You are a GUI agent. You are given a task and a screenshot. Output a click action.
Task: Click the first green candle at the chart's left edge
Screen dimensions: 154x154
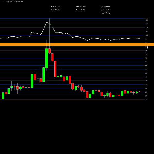(x=3, y=96)
